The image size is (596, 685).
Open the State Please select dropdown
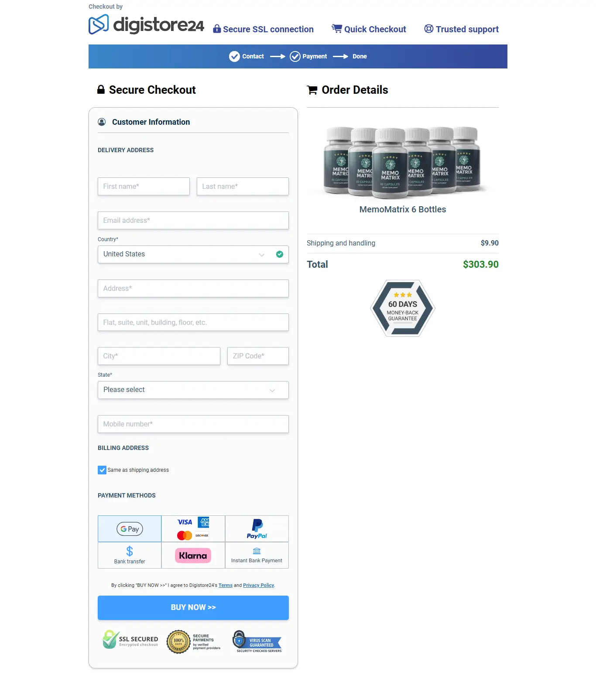[x=193, y=390]
